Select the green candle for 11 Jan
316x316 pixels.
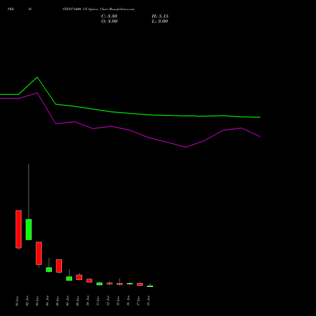(x=99, y=284)
